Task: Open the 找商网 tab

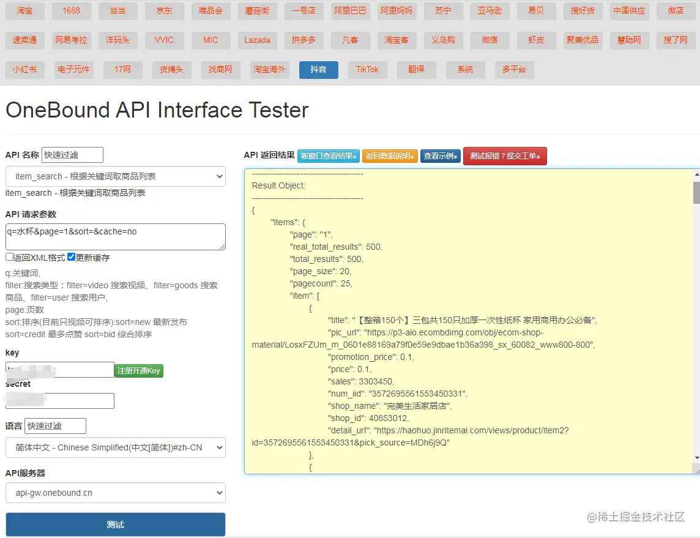Action: click(x=220, y=70)
